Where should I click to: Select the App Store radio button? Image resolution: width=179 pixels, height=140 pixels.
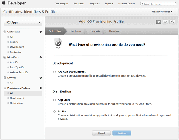pos(55,100)
